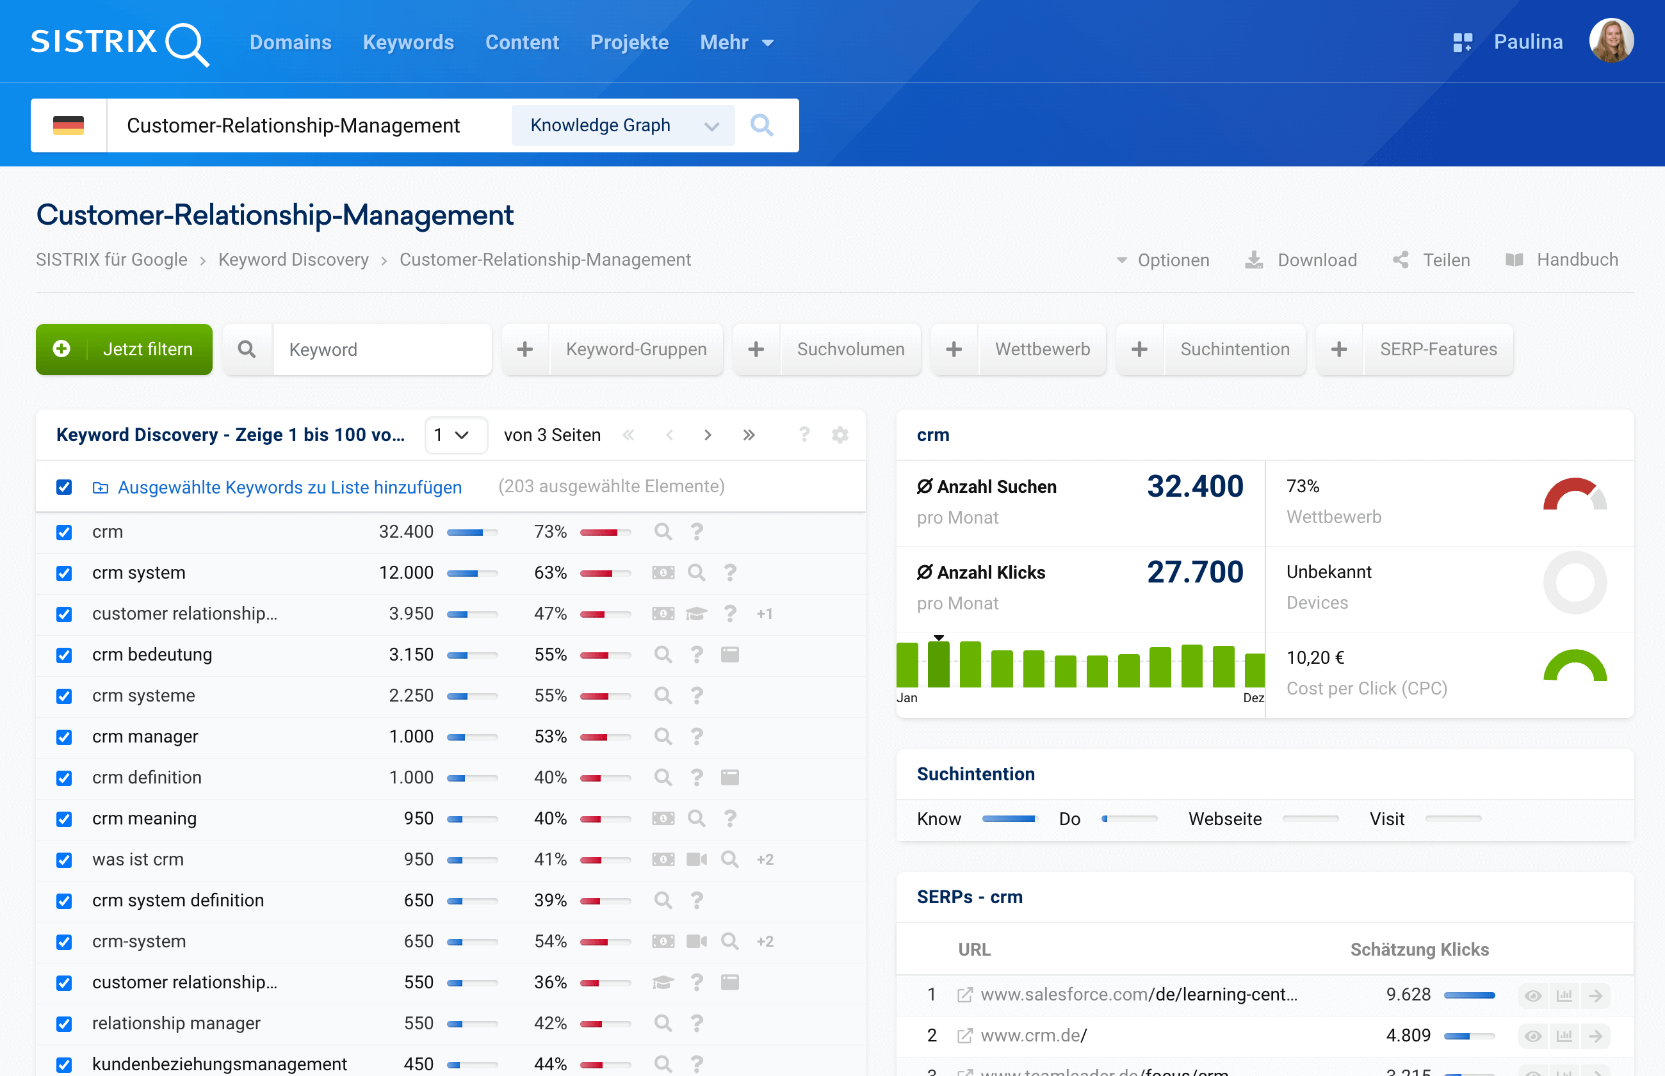1665x1076 pixels.
Task: Toggle checkbox for 'crm bedeutung'
Action: click(64, 655)
